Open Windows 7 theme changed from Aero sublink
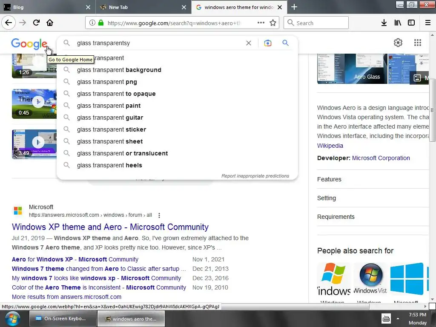This screenshot has width=436, height=327. pos(99,269)
